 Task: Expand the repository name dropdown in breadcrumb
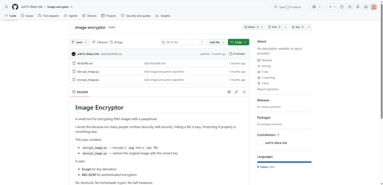pyautogui.click(x=71, y=7)
